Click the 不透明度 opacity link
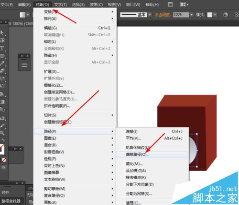 pos(162,15)
